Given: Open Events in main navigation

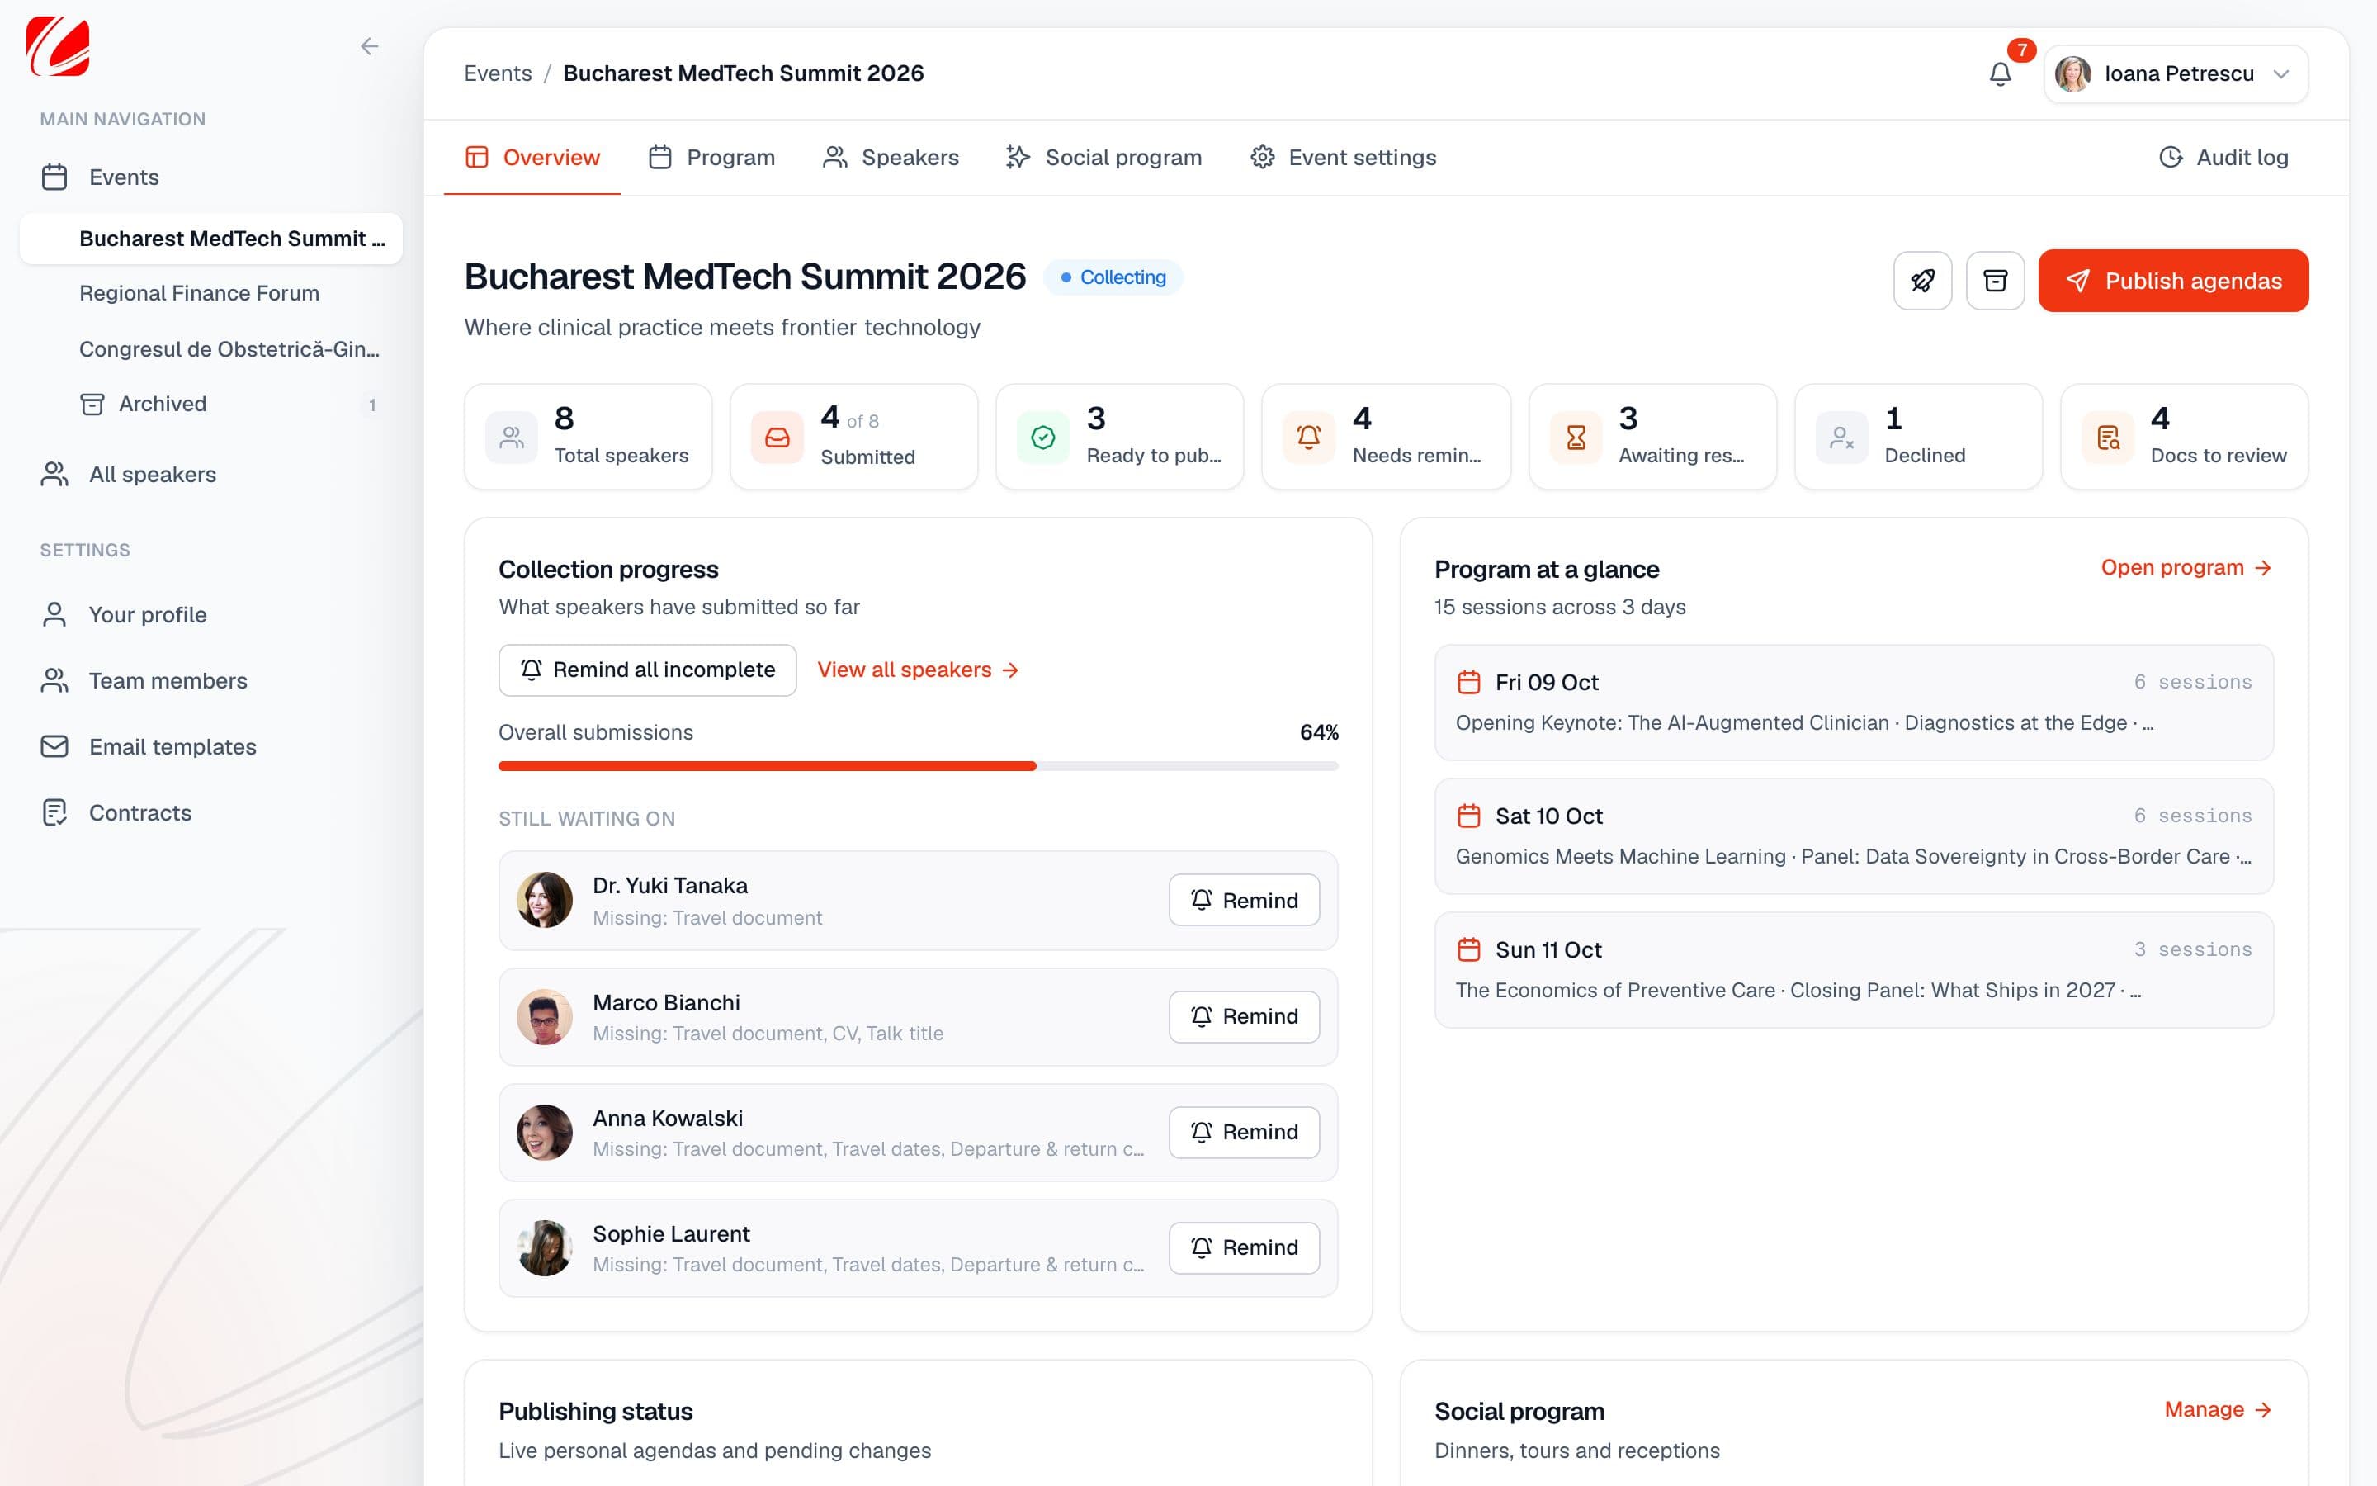Looking at the screenshot, I should point(211,177).
